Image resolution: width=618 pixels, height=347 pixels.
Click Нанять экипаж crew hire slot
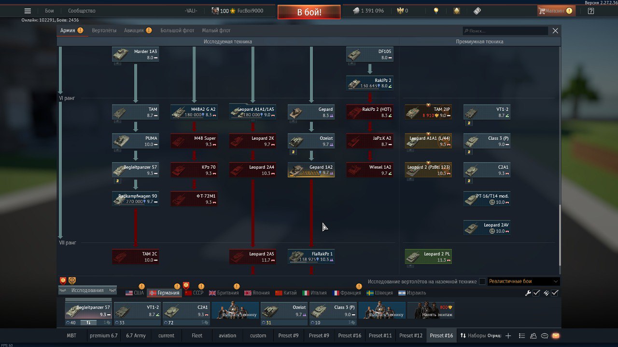[431, 310]
